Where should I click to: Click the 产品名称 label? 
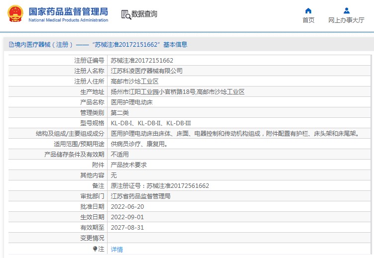tap(92, 102)
